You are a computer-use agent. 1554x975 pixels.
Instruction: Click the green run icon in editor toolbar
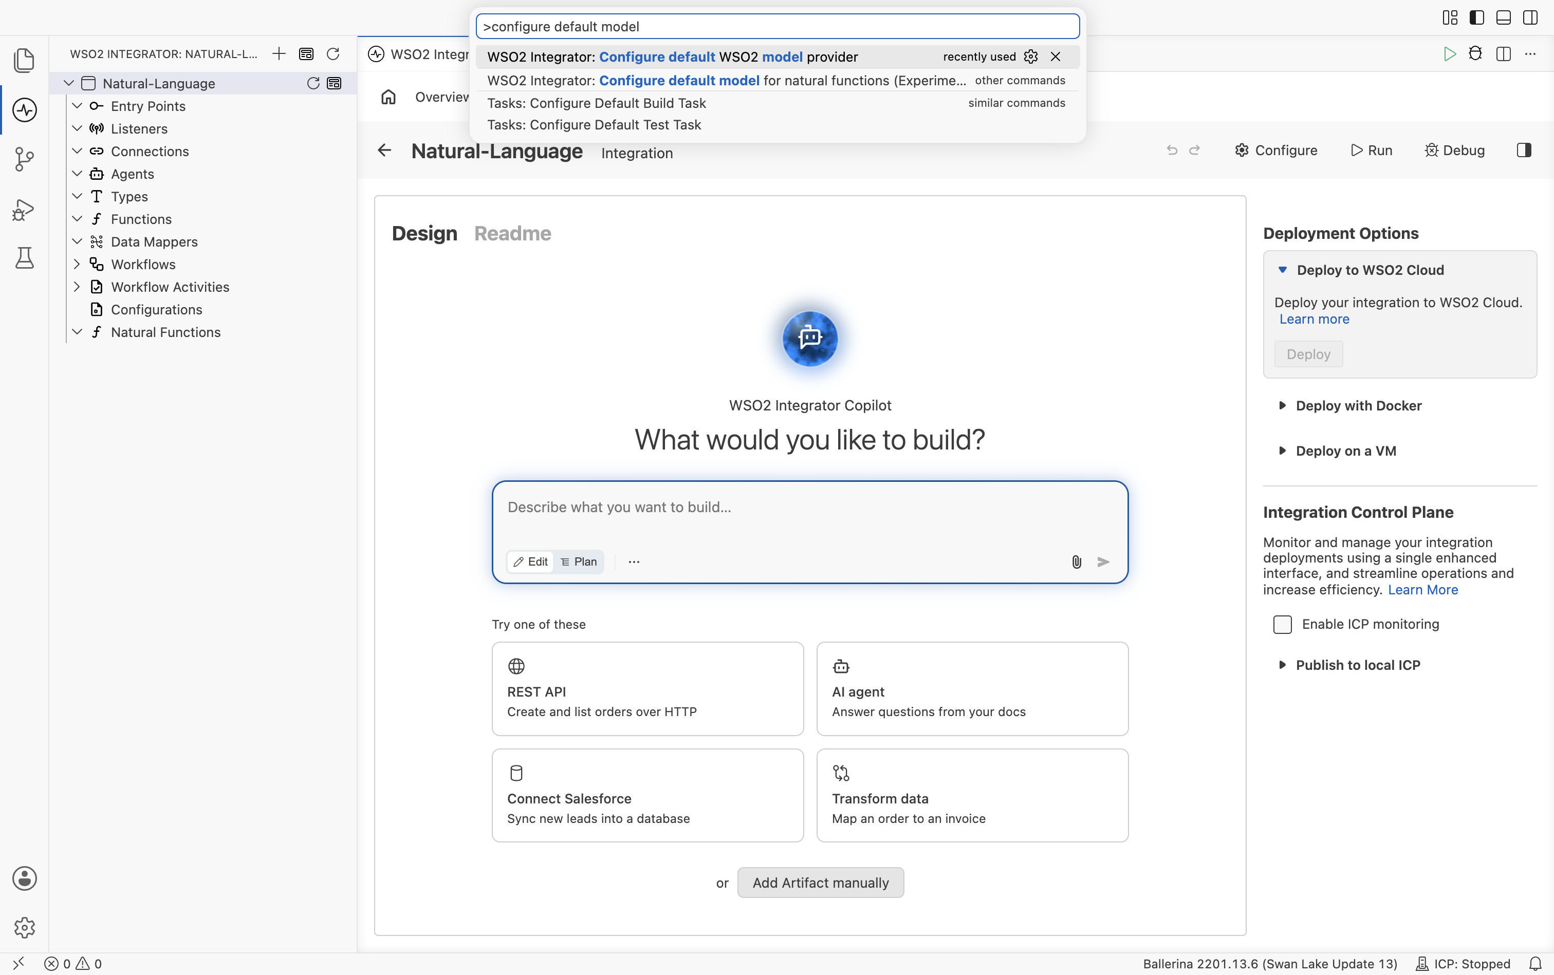click(1450, 53)
